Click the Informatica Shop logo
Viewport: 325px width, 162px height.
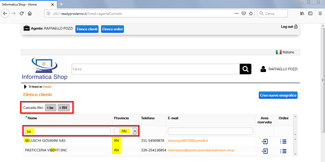coord(45,69)
